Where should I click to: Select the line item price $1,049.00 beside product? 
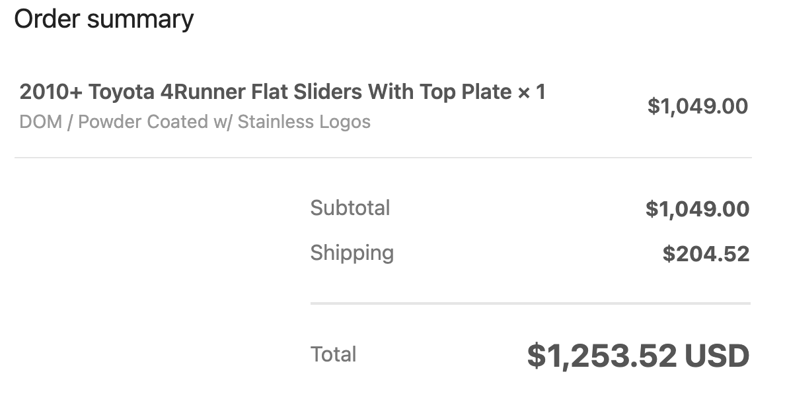[697, 106]
